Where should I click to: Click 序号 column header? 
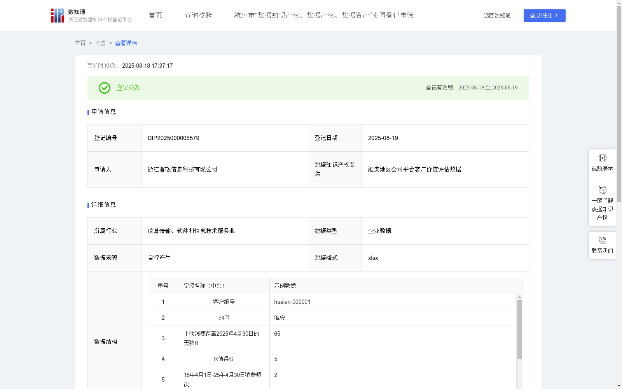tap(163, 286)
